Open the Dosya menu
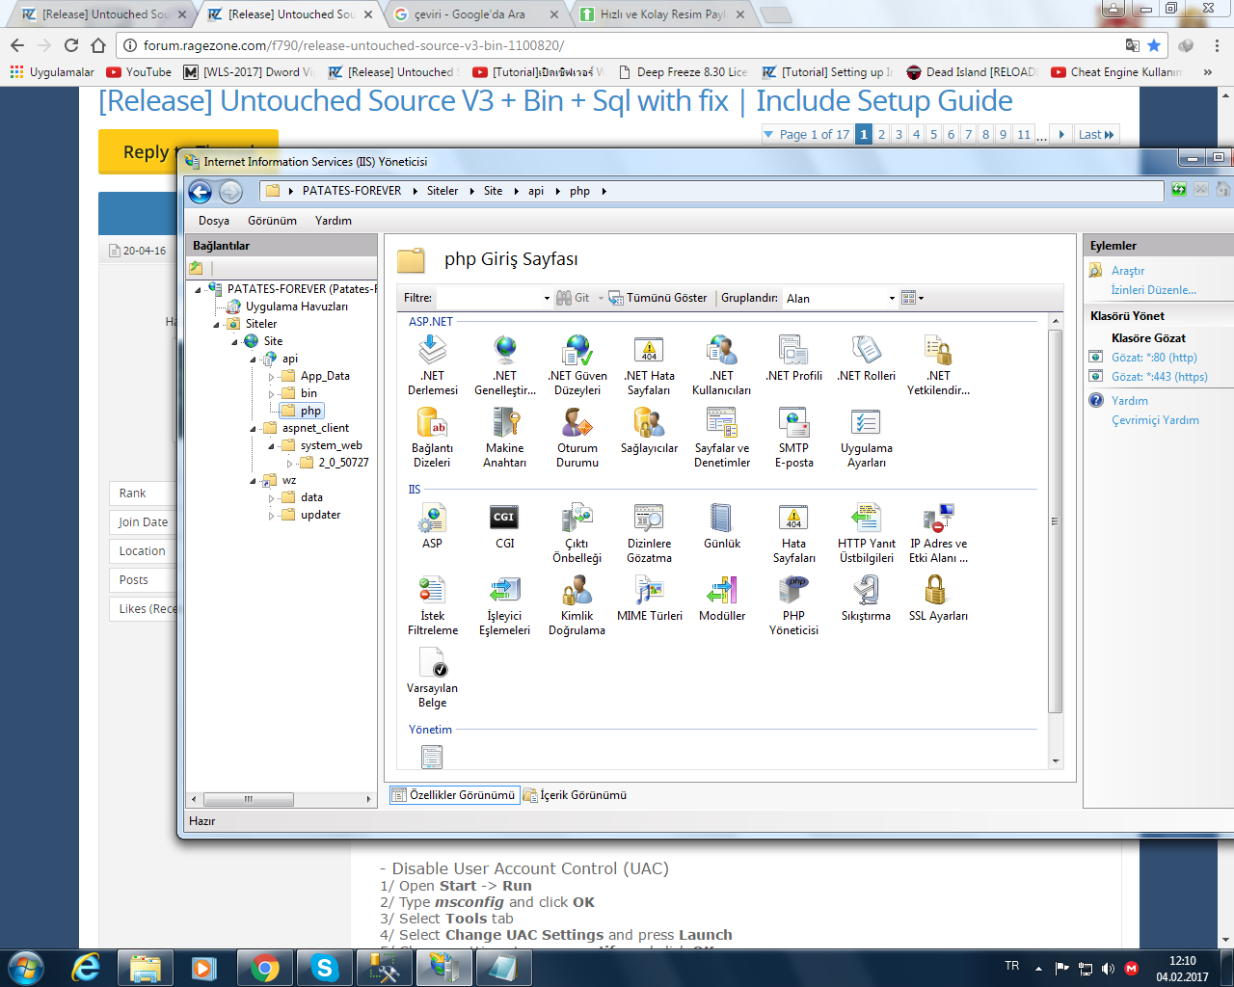 pos(214,221)
